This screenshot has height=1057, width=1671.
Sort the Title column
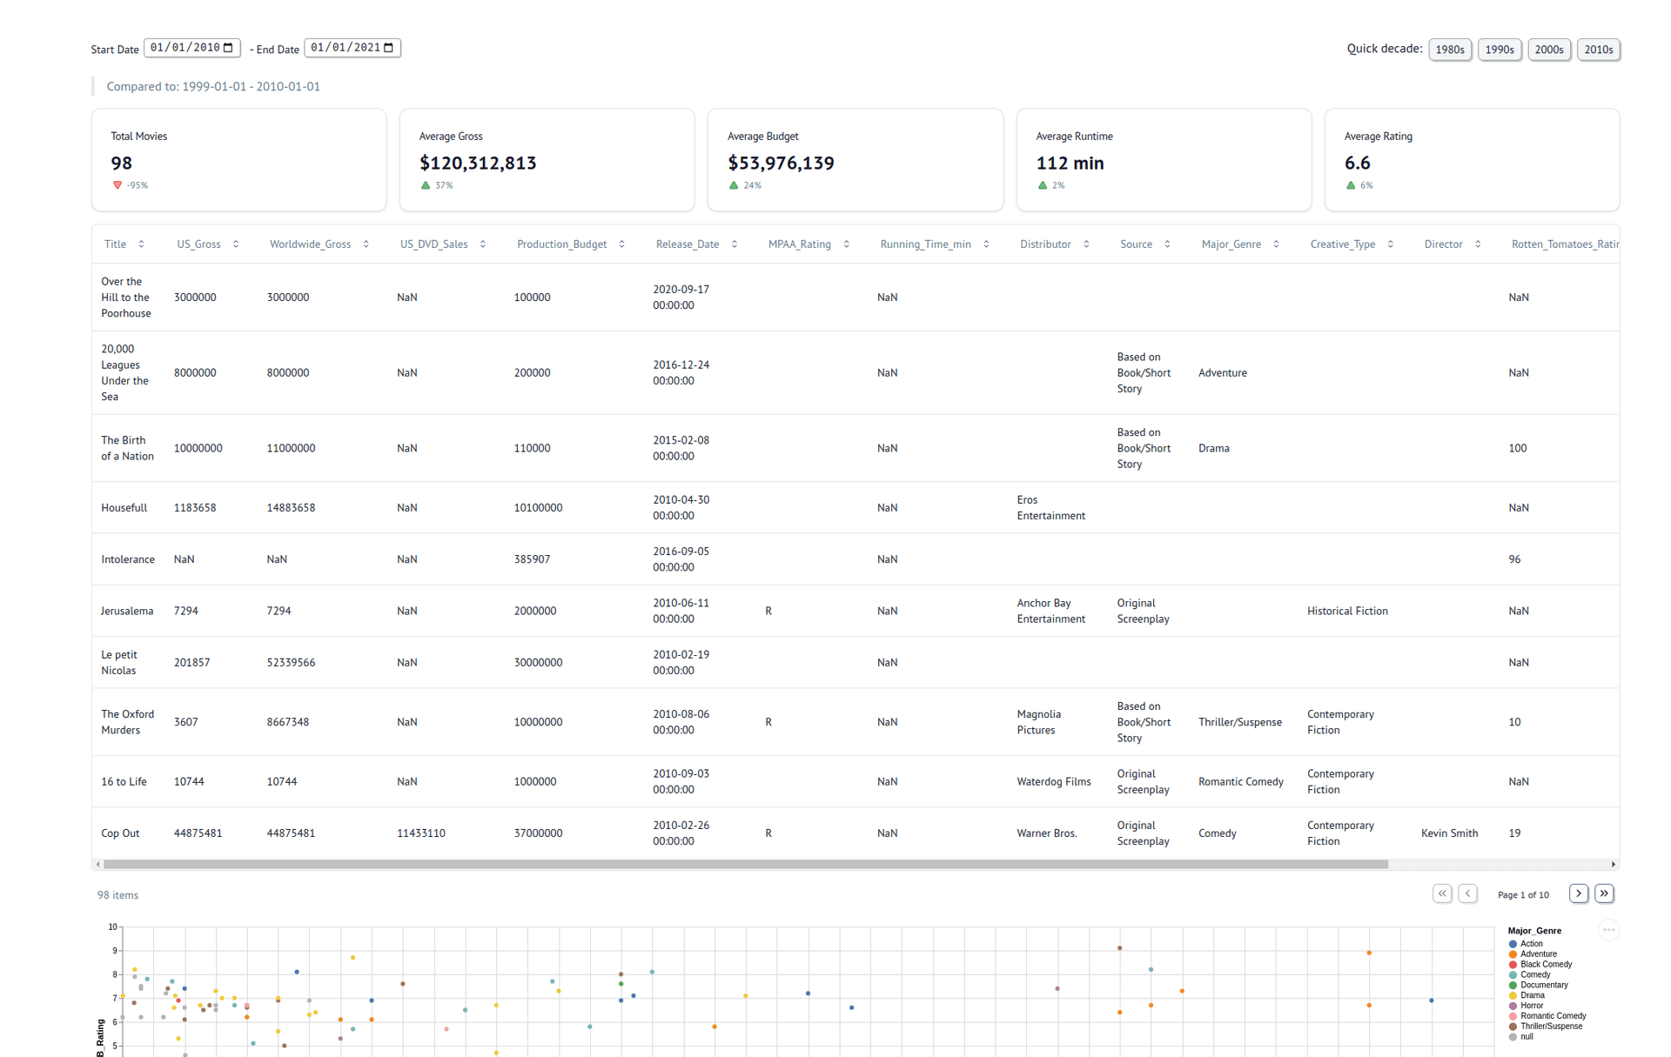141,244
